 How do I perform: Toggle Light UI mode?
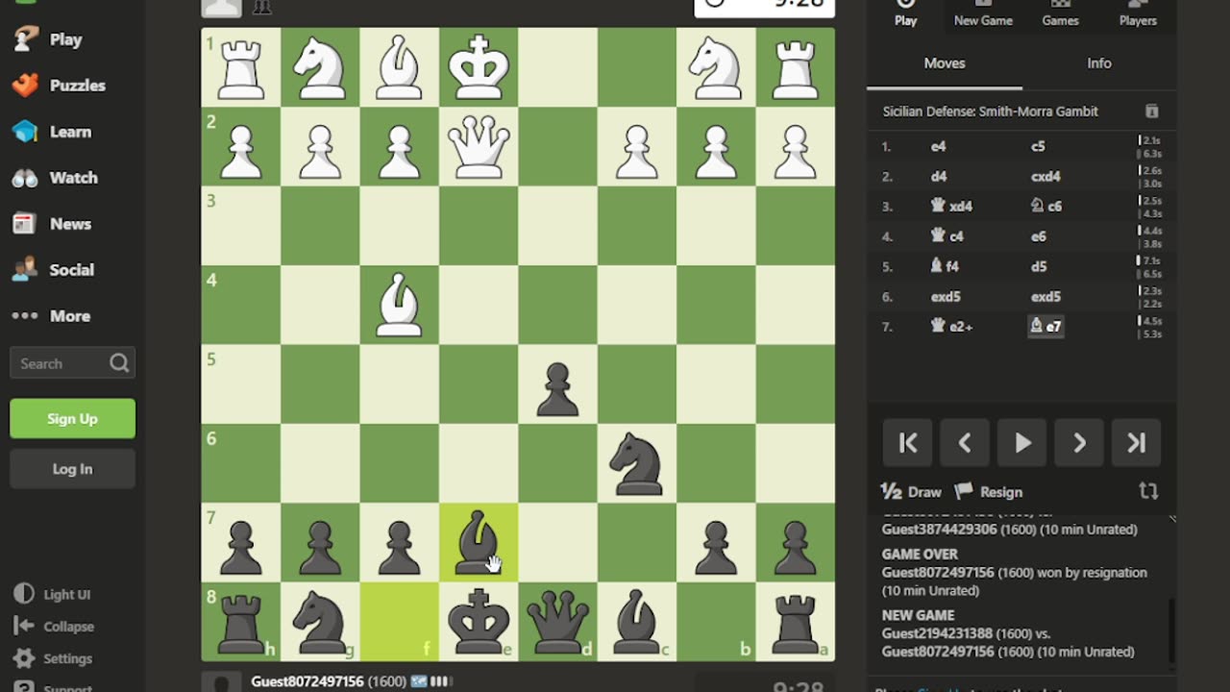(53, 594)
